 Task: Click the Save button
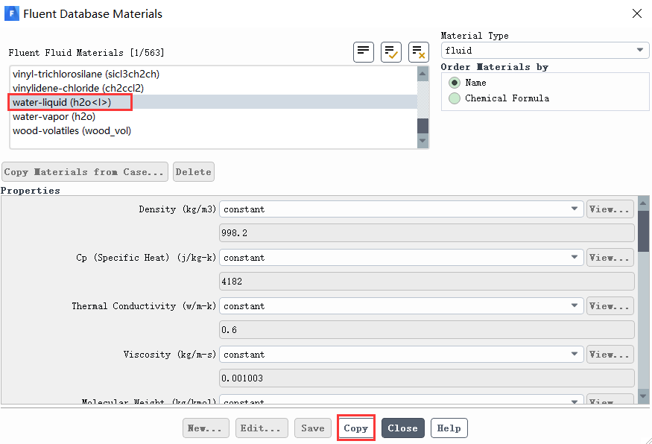313,428
